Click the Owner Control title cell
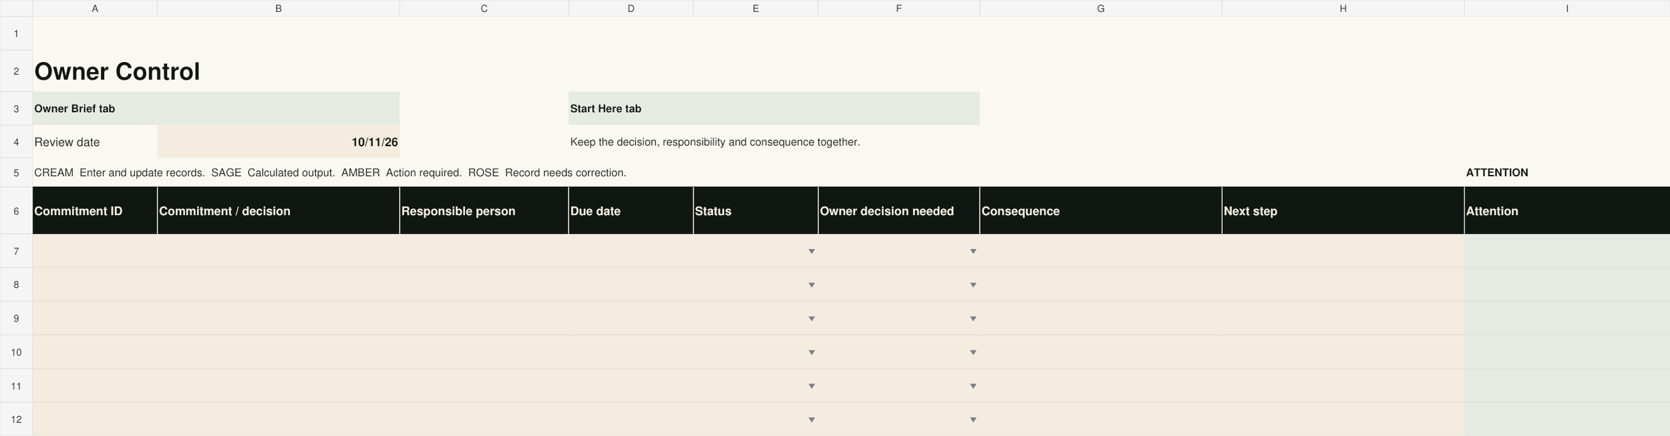Image resolution: width=1670 pixels, height=436 pixels. coord(117,71)
